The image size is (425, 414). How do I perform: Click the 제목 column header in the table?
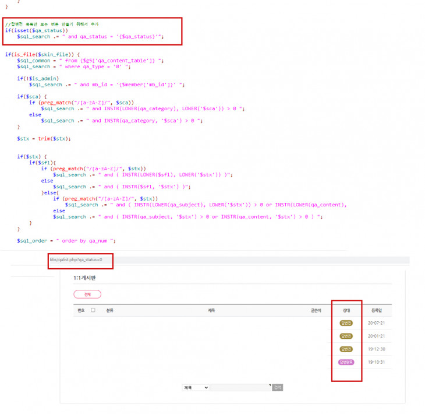point(211,310)
